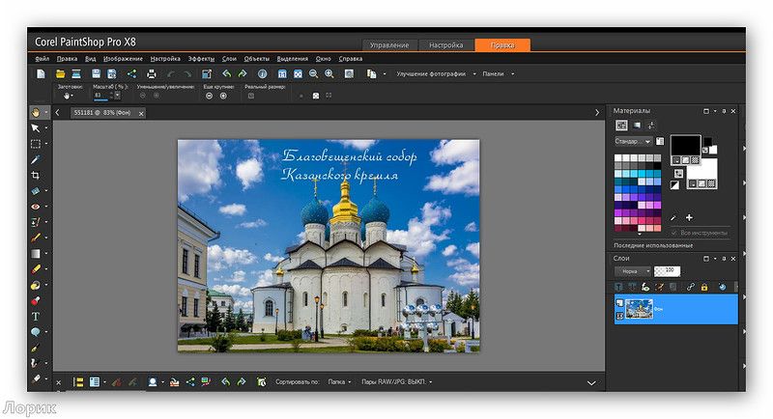The width and height of the screenshot is (773, 419).
Task: Click the Save file icon
Action: 97,73
